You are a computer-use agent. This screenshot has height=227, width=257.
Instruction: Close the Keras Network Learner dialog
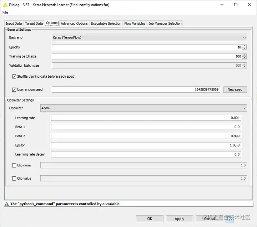click(250, 5)
